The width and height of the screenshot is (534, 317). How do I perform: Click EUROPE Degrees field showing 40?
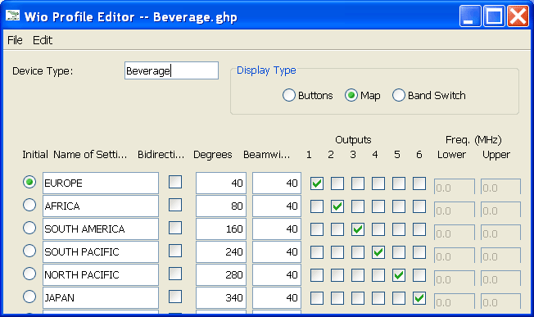(x=221, y=183)
